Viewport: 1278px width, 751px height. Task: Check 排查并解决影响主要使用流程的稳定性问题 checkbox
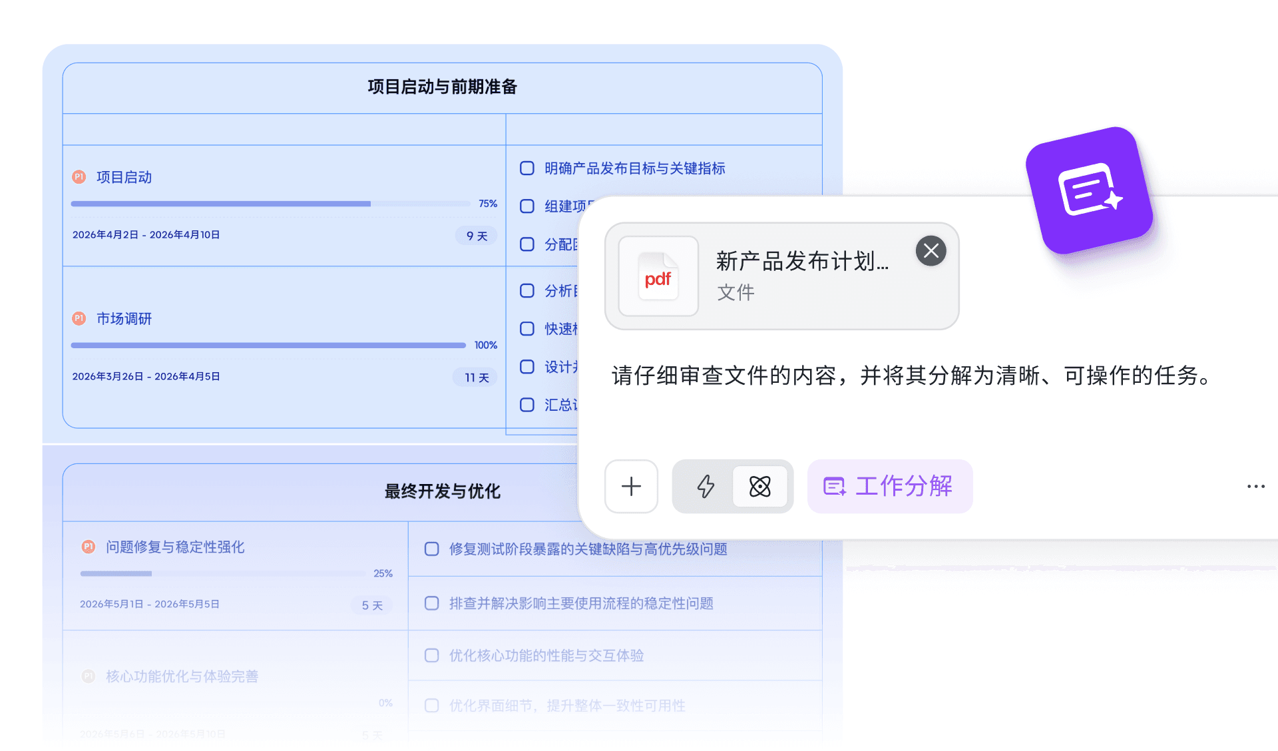pyautogui.click(x=431, y=603)
